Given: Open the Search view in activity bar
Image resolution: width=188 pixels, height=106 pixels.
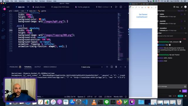Looking at the screenshot, I should click(4, 15).
